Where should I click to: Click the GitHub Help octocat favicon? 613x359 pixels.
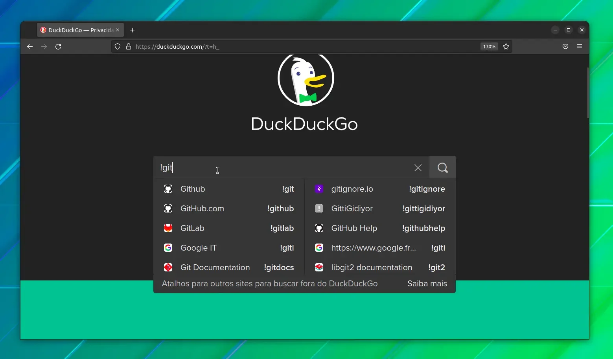pos(319,228)
